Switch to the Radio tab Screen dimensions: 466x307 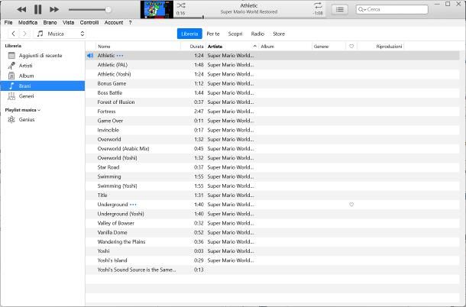click(257, 34)
